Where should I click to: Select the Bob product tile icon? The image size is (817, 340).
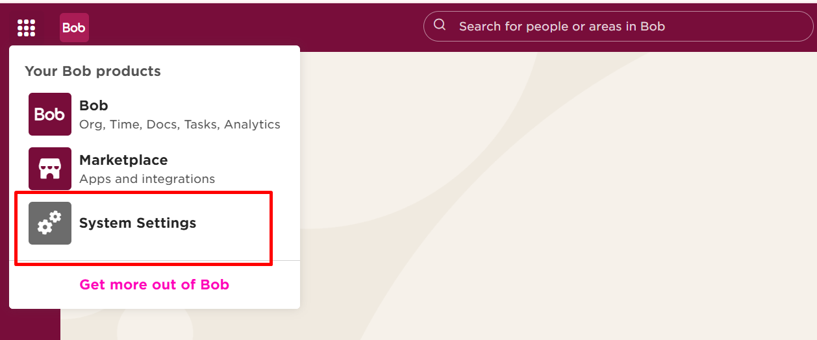click(x=50, y=114)
